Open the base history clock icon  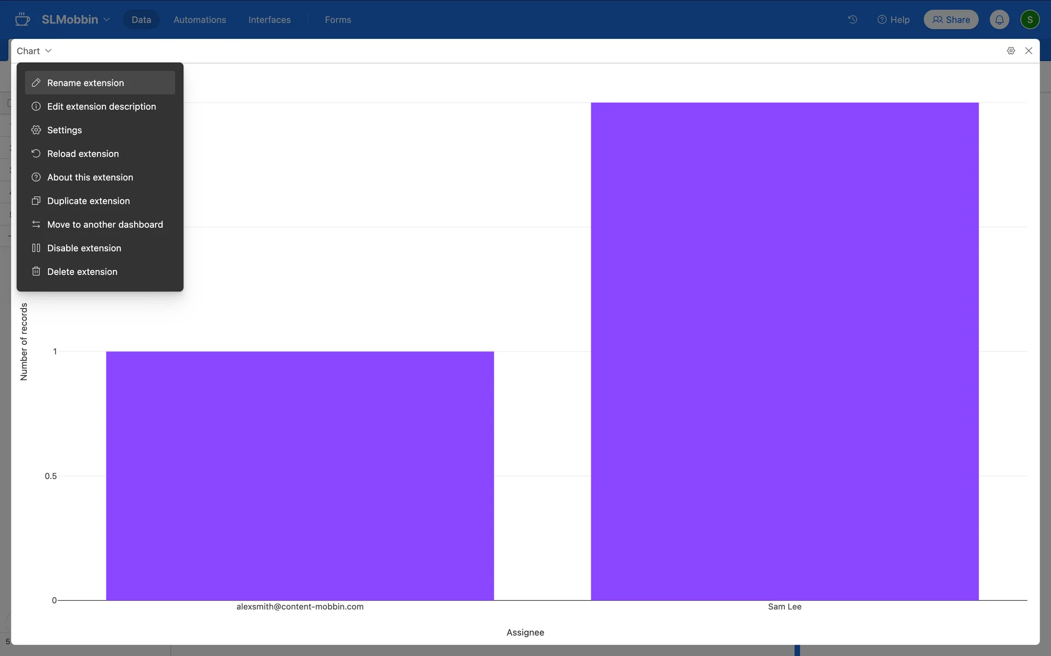click(852, 20)
